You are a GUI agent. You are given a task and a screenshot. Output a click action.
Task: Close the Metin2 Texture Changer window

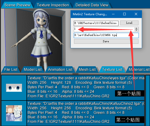pyautogui.click(x=136, y=14)
